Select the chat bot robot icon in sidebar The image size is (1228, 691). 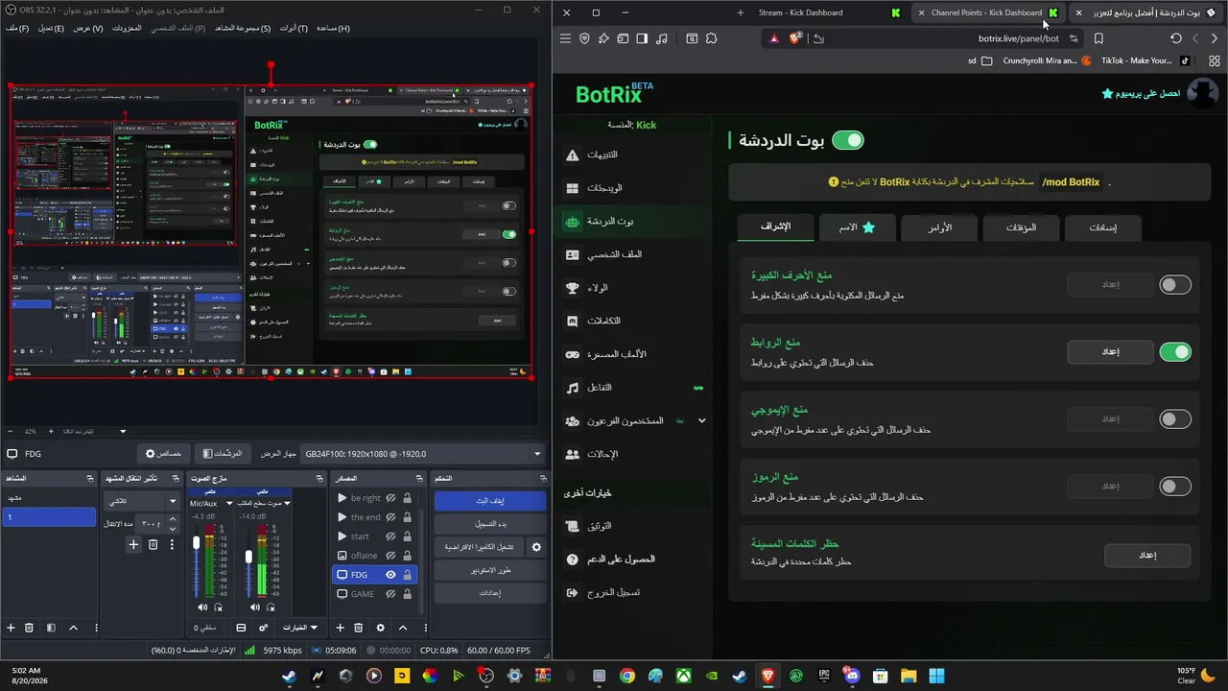(573, 222)
